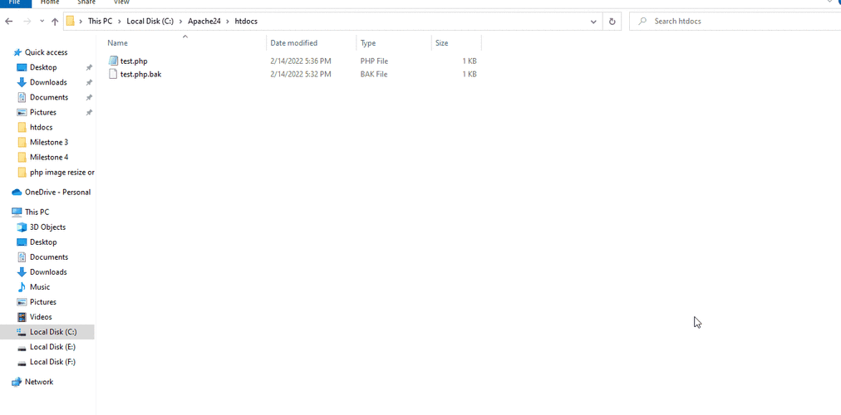Open pinned Pictures under Quick access
The width and height of the screenshot is (841, 415).
pyautogui.click(x=43, y=112)
